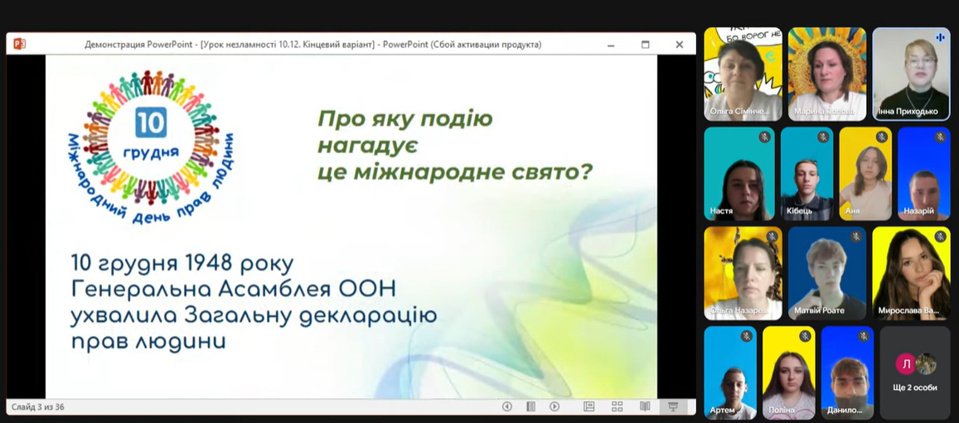The width and height of the screenshot is (959, 423).
Task: Switch to Reading view icon
Action: coord(645,406)
